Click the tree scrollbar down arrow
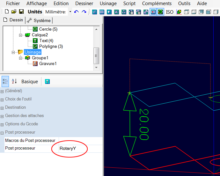 (96, 68)
